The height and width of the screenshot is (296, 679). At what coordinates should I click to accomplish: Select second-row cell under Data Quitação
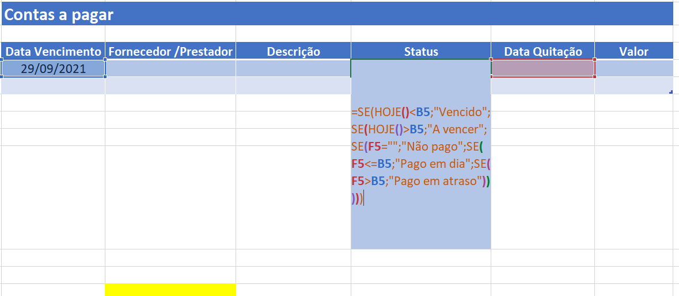(543, 86)
